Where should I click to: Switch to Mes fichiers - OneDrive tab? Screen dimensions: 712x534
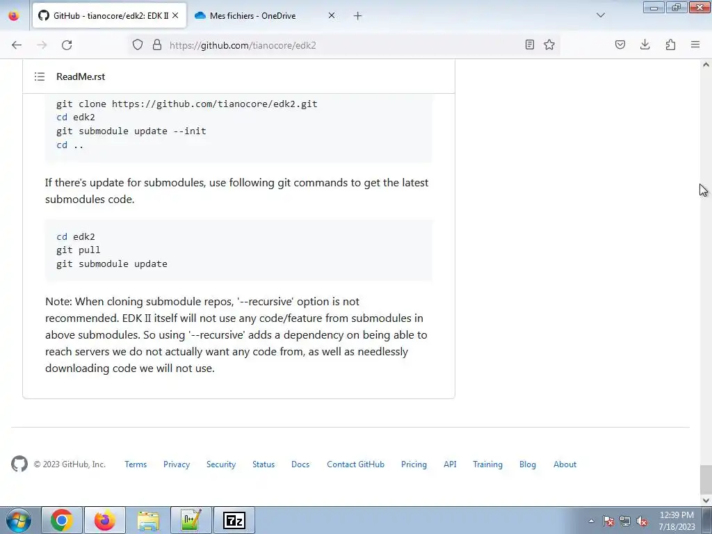(x=266, y=15)
